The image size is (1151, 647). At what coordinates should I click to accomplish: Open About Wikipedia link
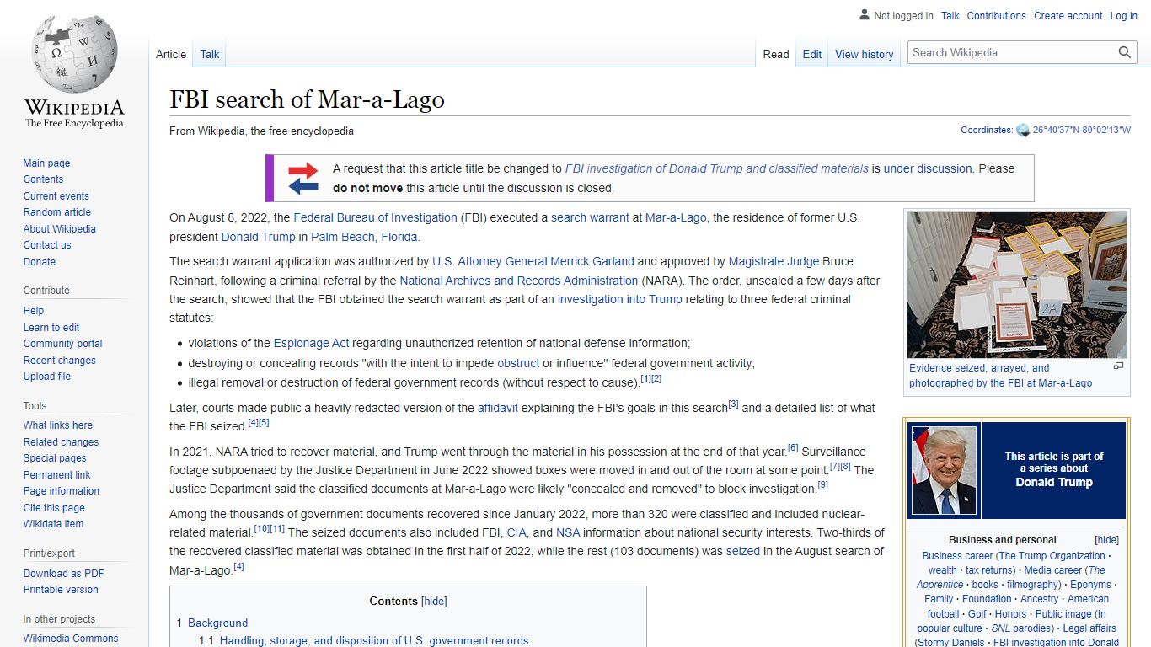[x=59, y=229]
